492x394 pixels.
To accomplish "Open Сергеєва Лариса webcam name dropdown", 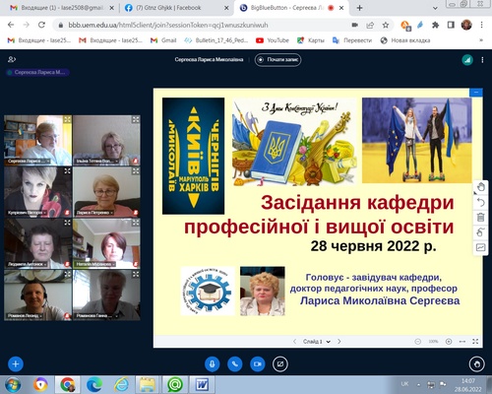I will (29, 162).
